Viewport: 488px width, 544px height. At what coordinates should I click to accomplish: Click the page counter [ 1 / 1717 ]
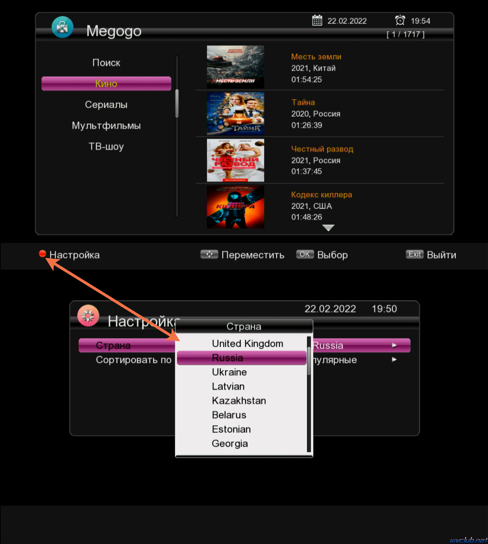click(x=406, y=34)
